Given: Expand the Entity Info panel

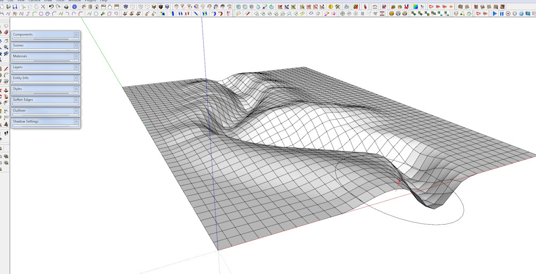Looking at the screenshot, I should (x=46, y=78).
